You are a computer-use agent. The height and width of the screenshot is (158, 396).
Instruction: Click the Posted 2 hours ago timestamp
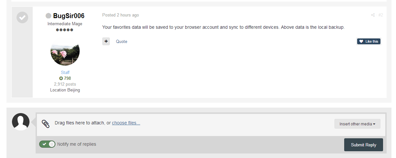click(x=120, y=15)
